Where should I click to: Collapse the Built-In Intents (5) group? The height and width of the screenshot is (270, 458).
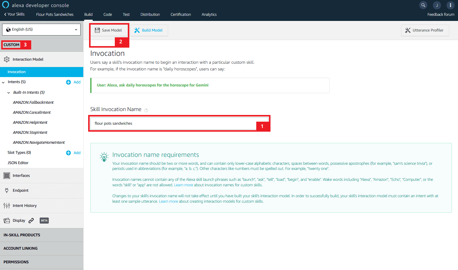(x=9, y=93)
